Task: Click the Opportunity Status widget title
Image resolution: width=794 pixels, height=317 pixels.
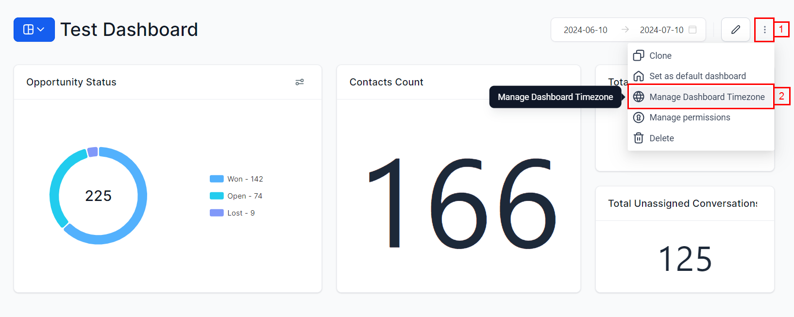Action: [x=71, y=82]
